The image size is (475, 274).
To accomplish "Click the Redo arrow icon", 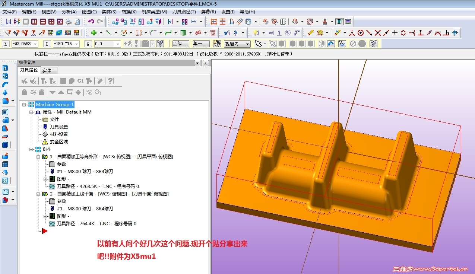I will point(99,22).
